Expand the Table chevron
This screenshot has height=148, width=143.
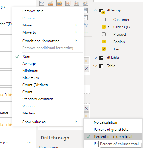95,66
